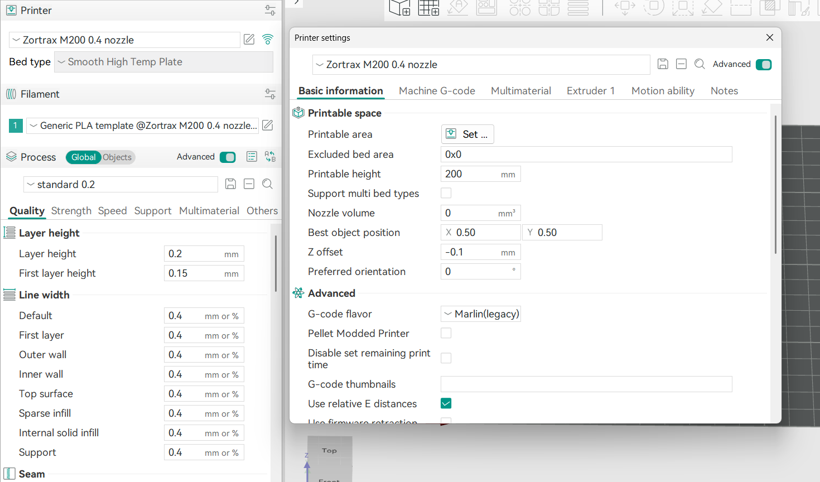Viewport: 820px width, 482px height.
Task: Click the edit printer preset icon
Action: point(249,40)
